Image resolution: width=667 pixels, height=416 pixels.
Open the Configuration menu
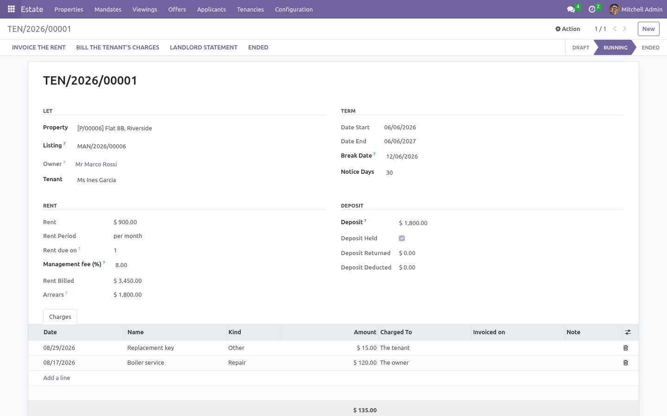click(294, 9)
